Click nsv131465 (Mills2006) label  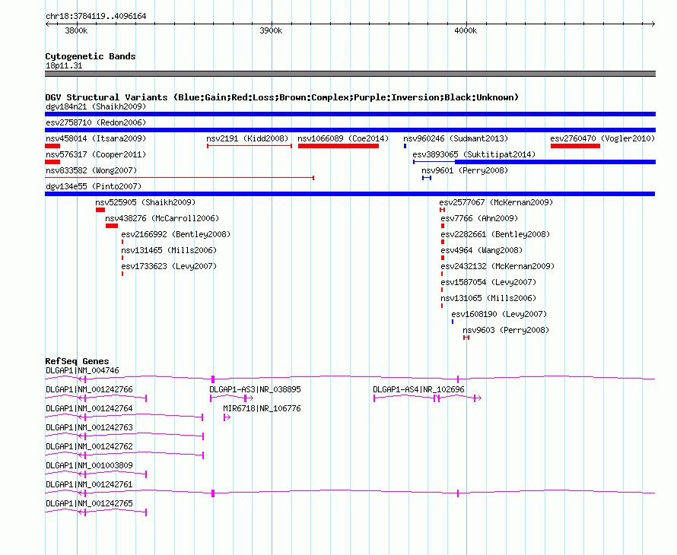(x=169, y=250)
